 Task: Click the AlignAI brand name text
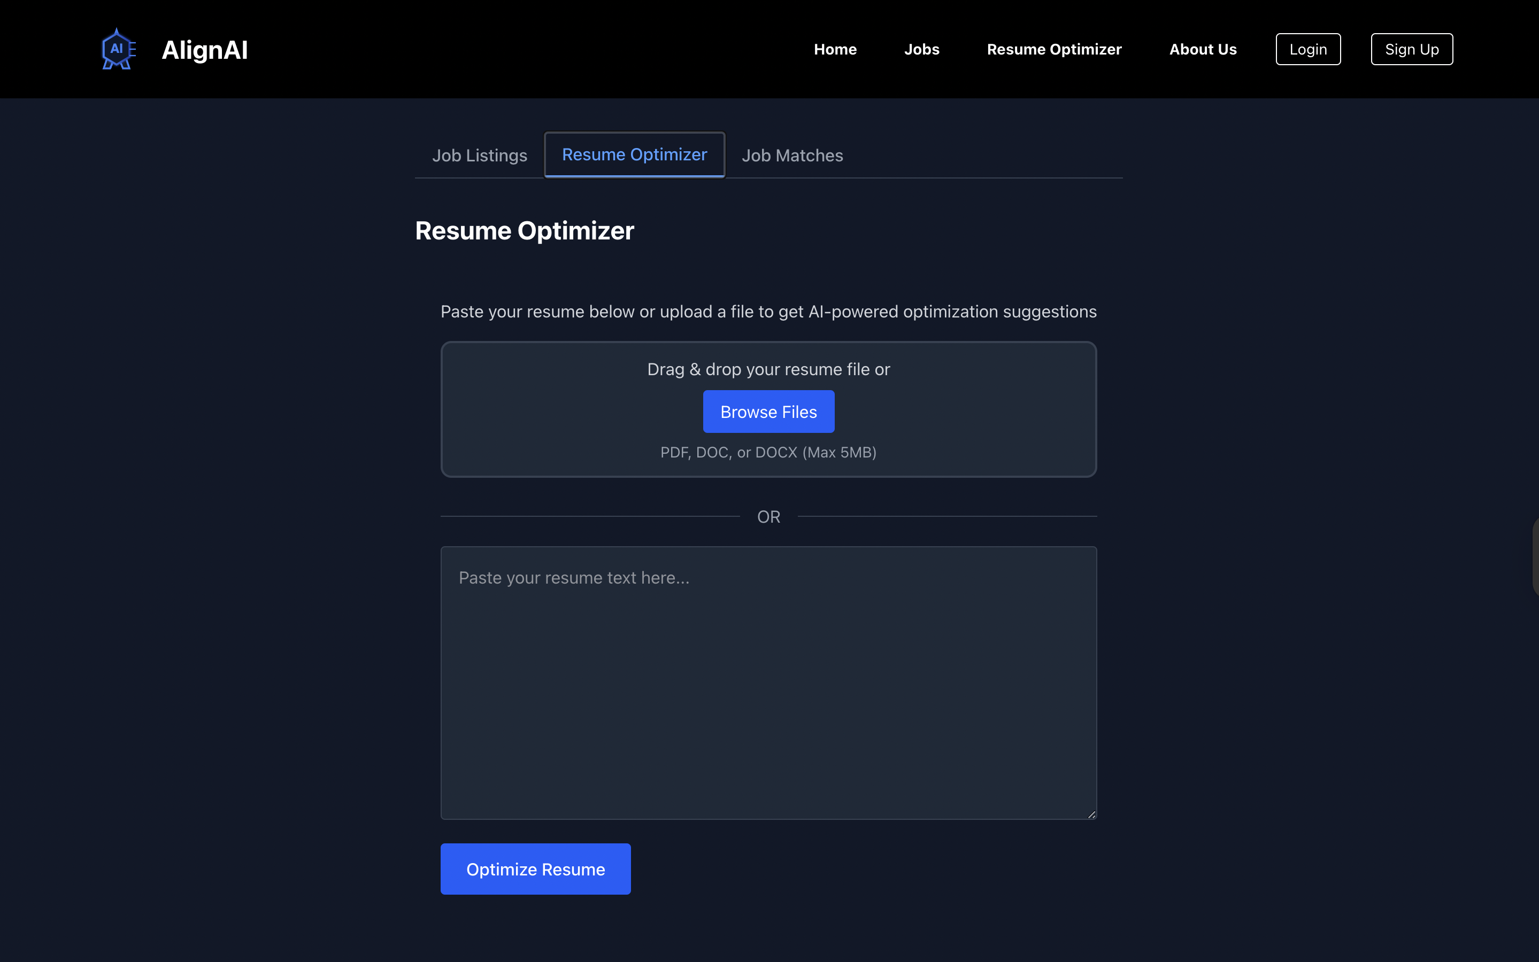point(204,50)
